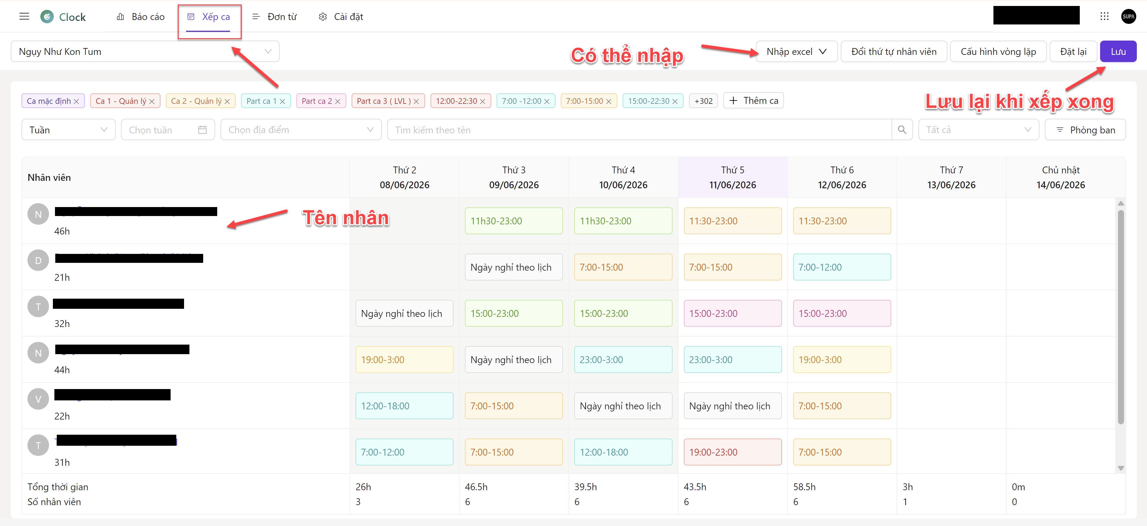Click employee avatar T with 32h
The height and width of the screenshot is (526, 1147).
pyautogui.click(x=38, y=307)
